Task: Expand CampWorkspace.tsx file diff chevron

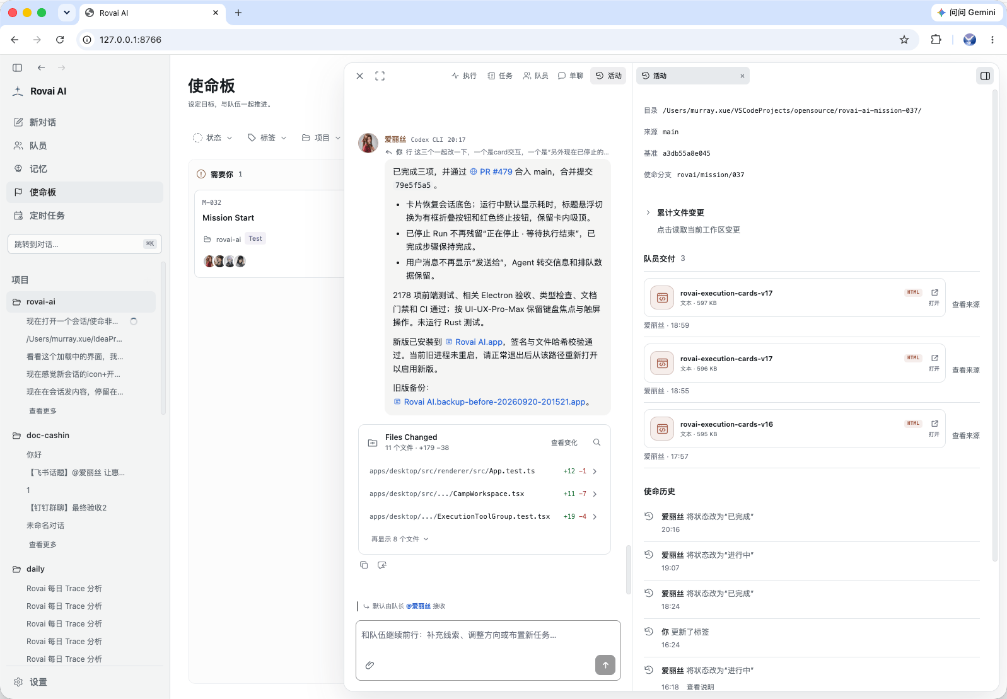Action: (595, 494)
